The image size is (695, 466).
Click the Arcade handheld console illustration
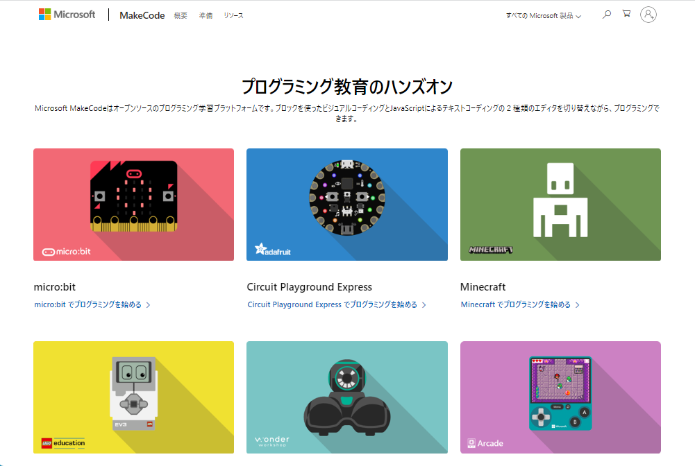click(x=560, y=393)
